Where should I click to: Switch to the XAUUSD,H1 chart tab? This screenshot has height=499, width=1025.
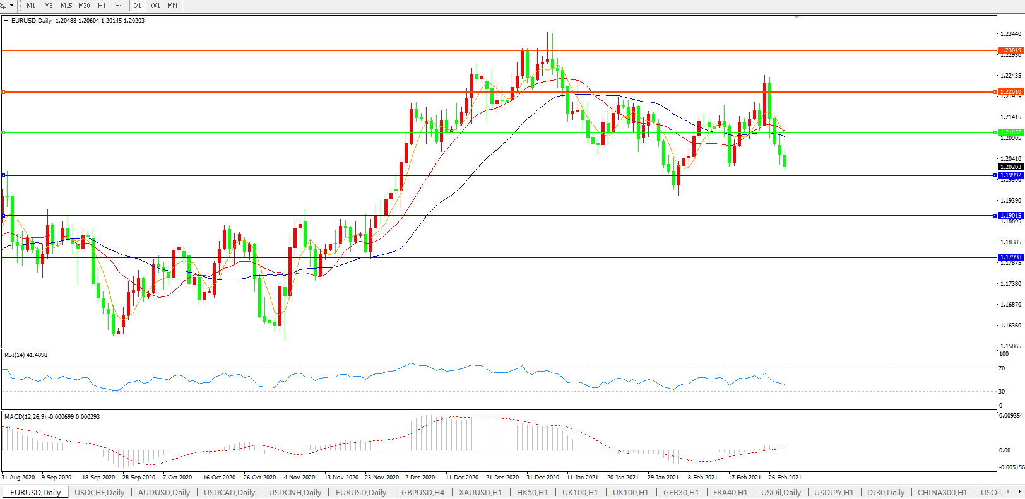point(480,492)
